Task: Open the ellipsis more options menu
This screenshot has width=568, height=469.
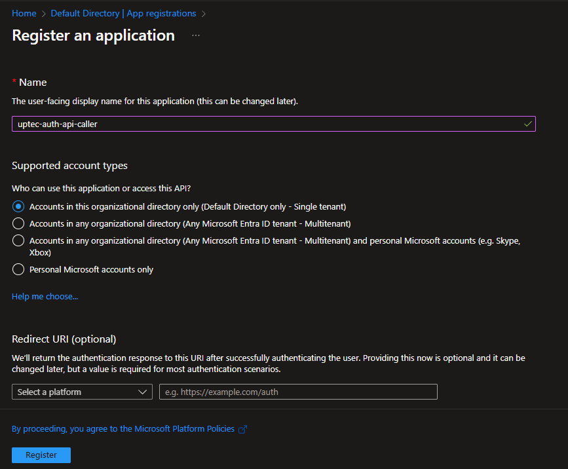Action: click(196, 35)
